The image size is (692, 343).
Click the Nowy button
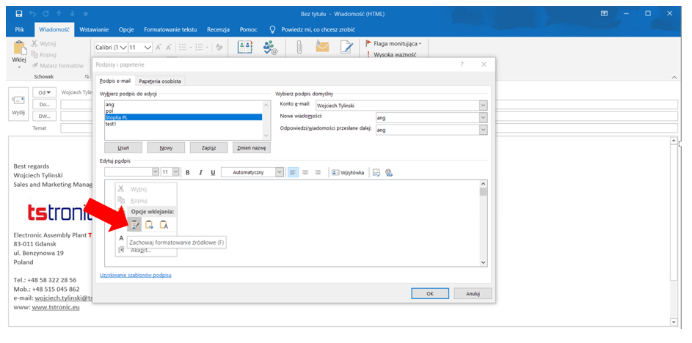(x=166, y=147)
